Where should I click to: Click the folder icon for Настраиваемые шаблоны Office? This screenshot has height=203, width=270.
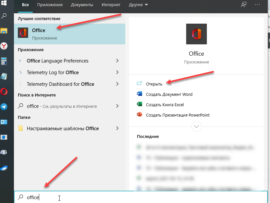pyautogui.click(x=20, y=128)
